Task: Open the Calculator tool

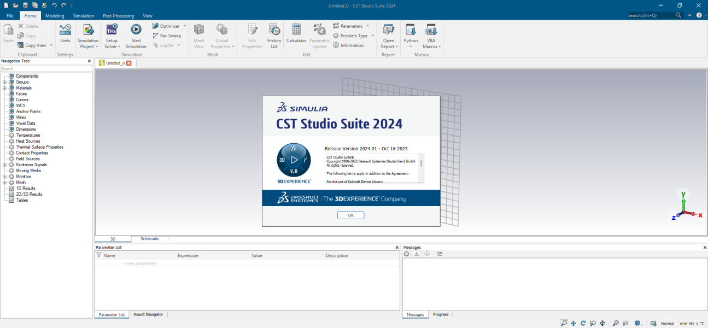Action: click(296, 33)
